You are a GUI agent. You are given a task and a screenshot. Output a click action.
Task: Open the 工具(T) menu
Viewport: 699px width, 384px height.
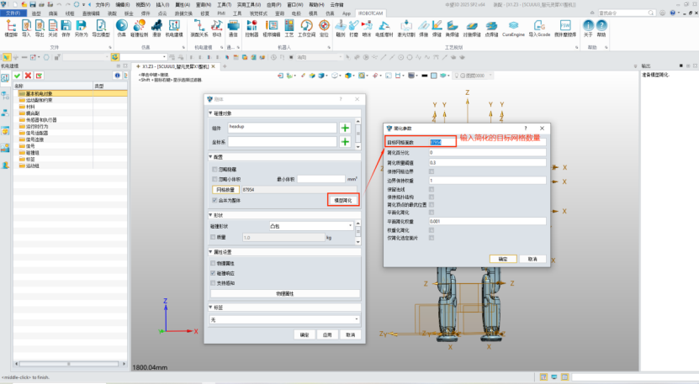coord(224,4)
